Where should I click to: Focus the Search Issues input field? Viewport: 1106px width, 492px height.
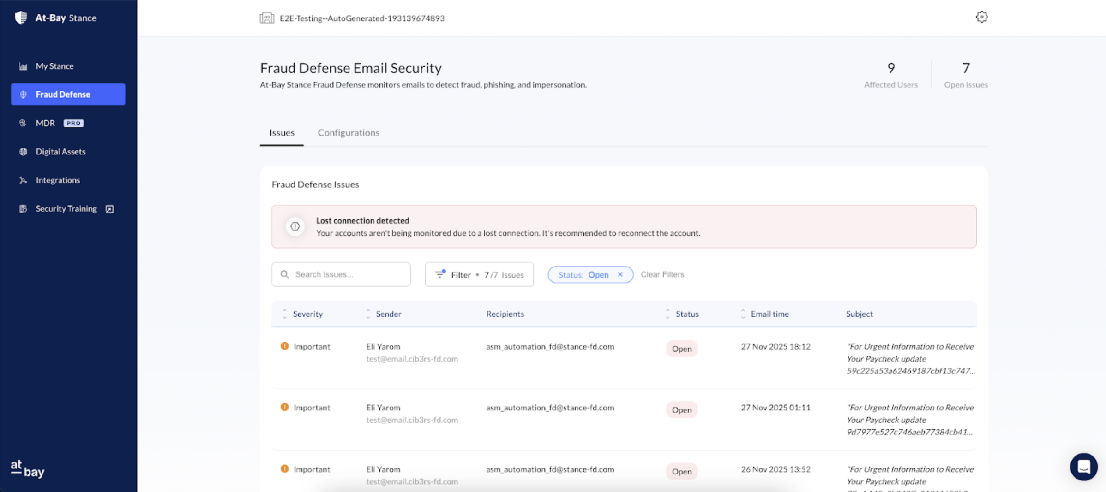pyautogui.click(x=346, y=274)
